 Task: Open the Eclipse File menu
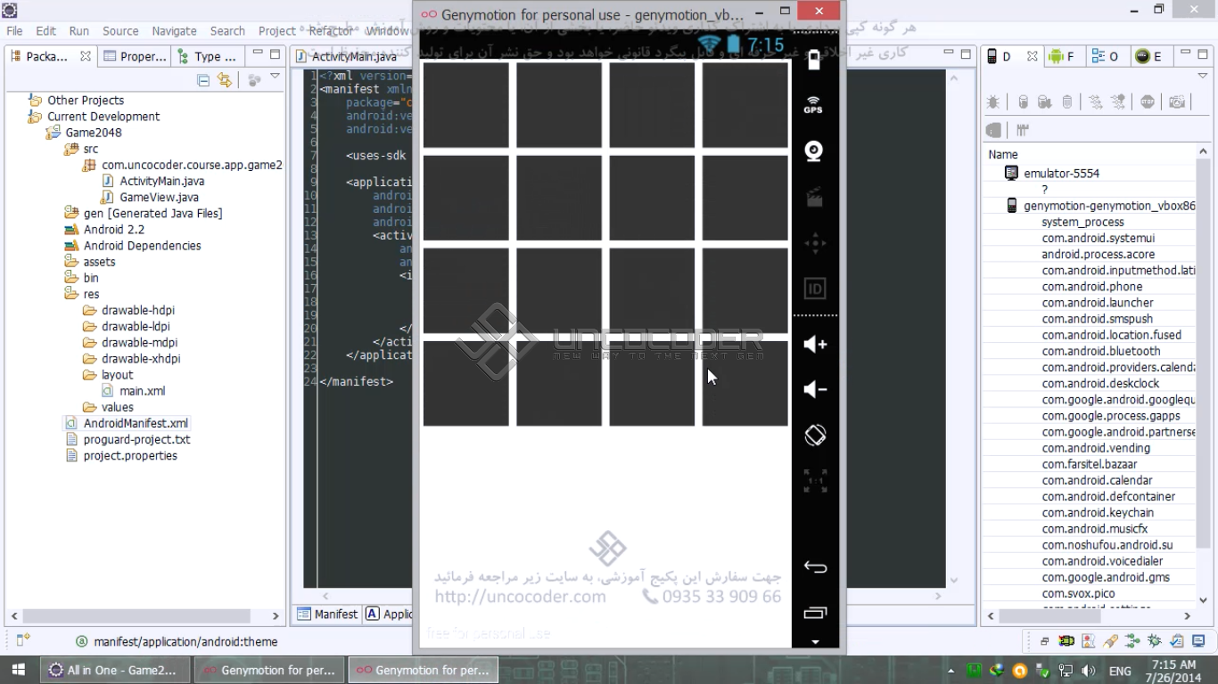click(x=15, y=31)
